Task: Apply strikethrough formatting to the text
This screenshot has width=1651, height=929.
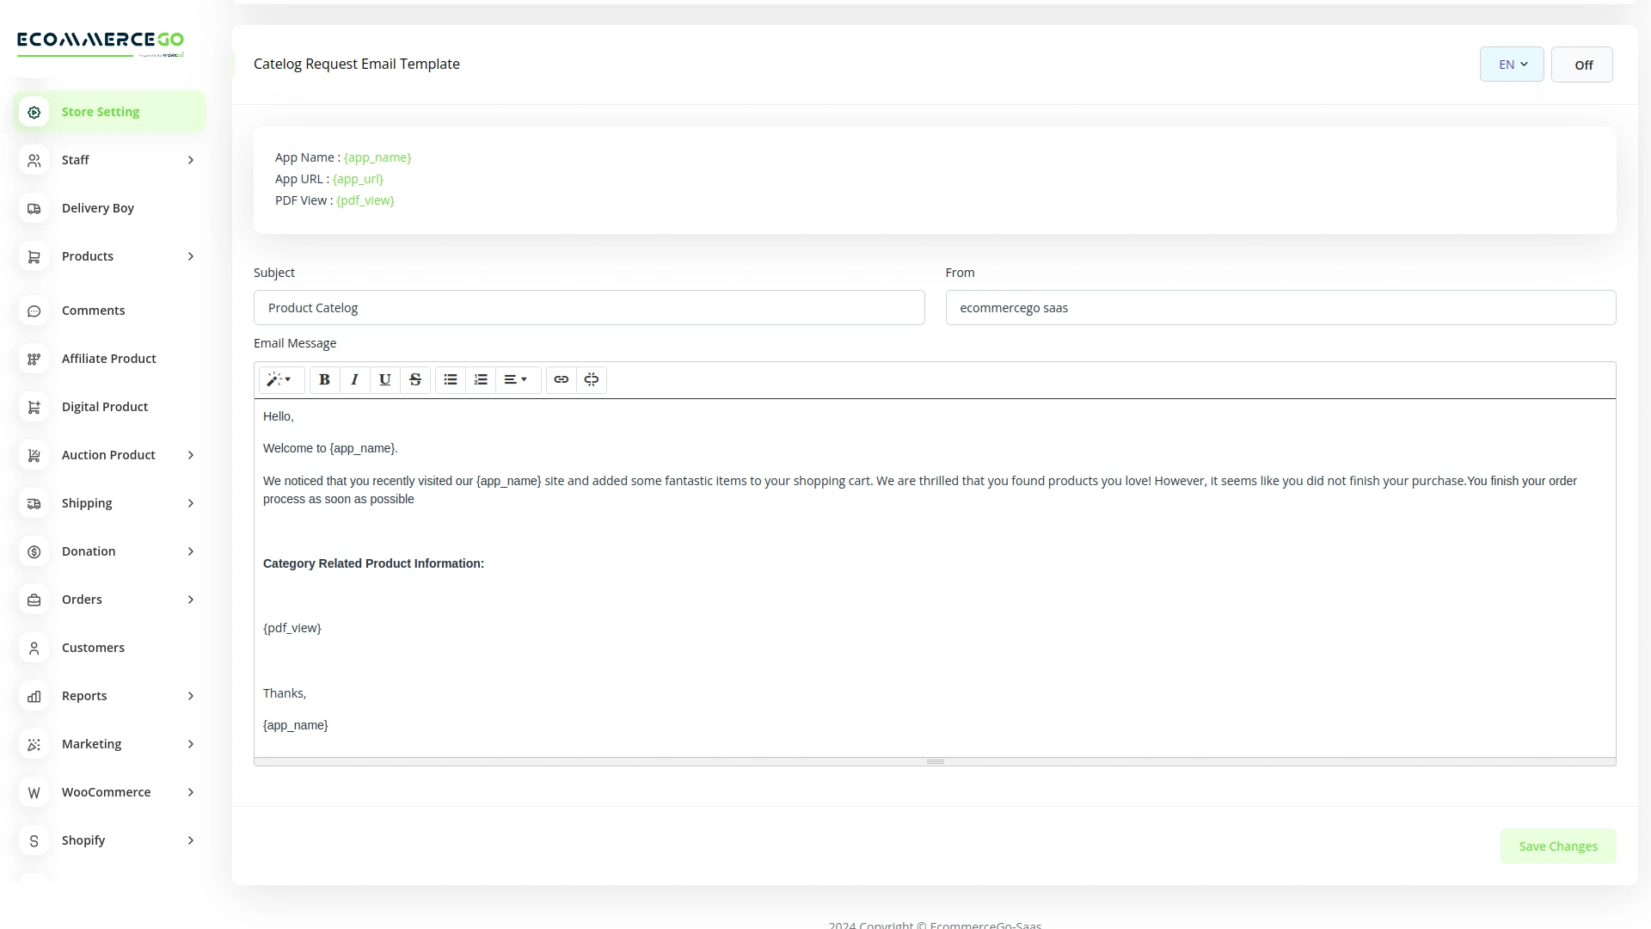Action: tap(415, 379)
